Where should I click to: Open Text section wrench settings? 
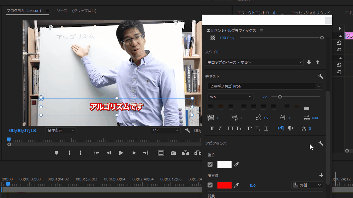[x=321, y=76]
